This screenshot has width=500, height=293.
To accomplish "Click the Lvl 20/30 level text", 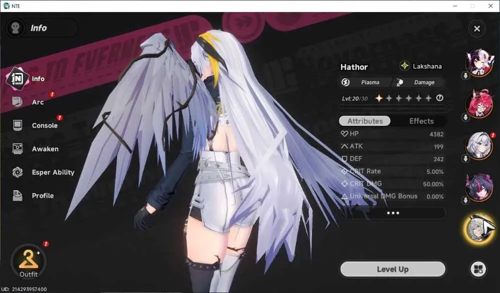I will click(x=354, y=98).
